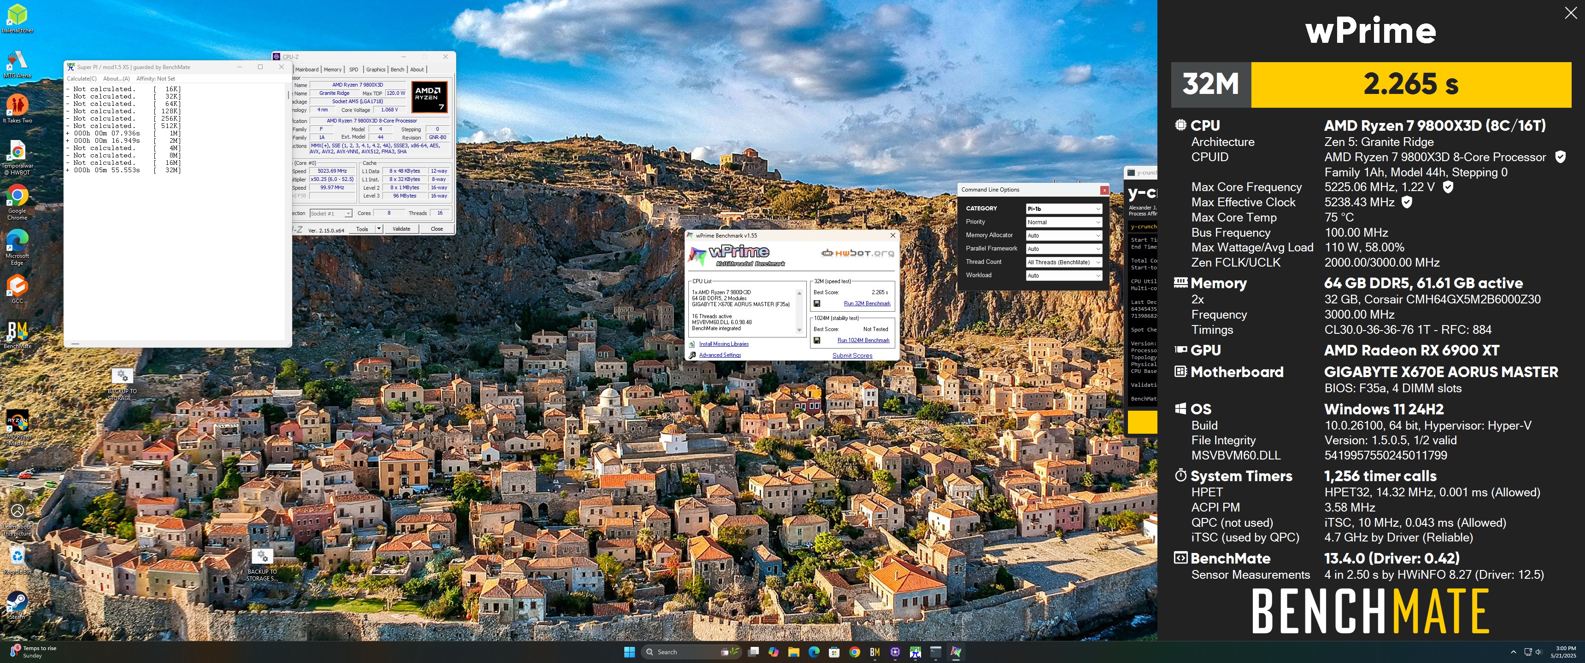Click the Install Missing Libraries icon in wPrime
The width and height of the screenshot is (1585, 663).
[693, 344]
